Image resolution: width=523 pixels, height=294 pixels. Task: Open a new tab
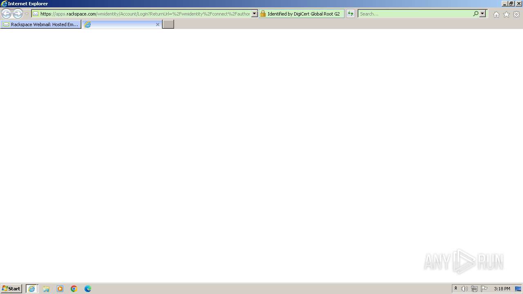pyautogui.click(x=168, y=24)
